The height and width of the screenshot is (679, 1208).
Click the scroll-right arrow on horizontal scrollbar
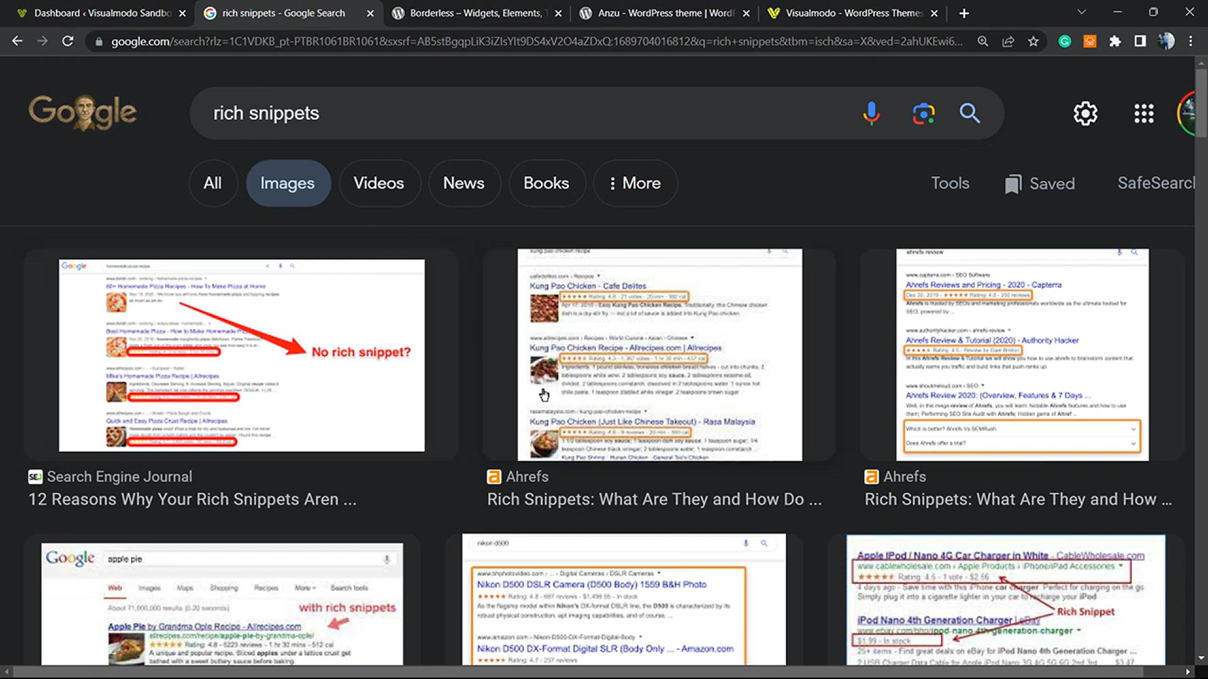coord(1188,671)
